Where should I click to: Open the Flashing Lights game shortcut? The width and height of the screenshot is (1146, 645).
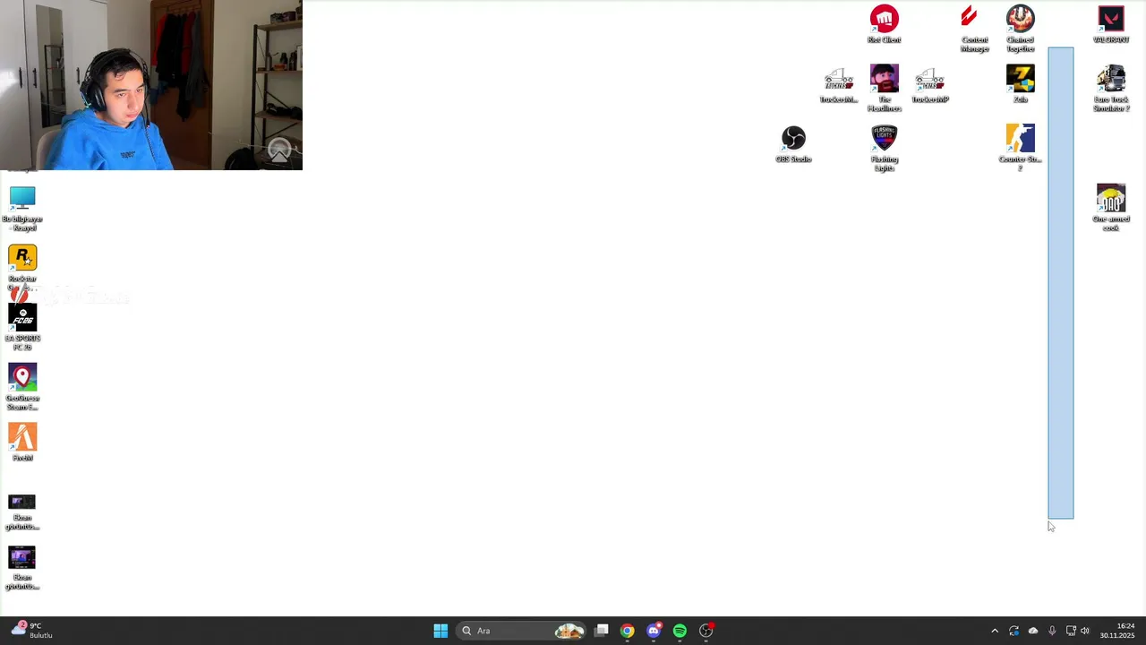[x=884, y=148]
